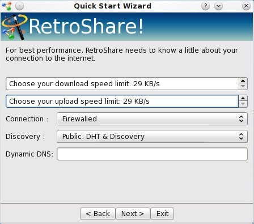Viewport: 254px width, 224px height.
Task: Click the 'For best performance' description text
Action: click(x=122, y=54)
